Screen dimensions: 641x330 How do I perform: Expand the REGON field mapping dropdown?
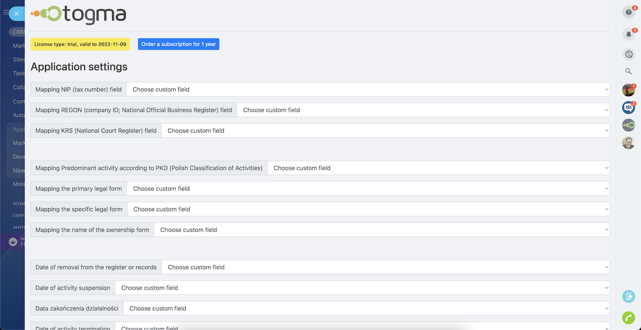(423, 110)
